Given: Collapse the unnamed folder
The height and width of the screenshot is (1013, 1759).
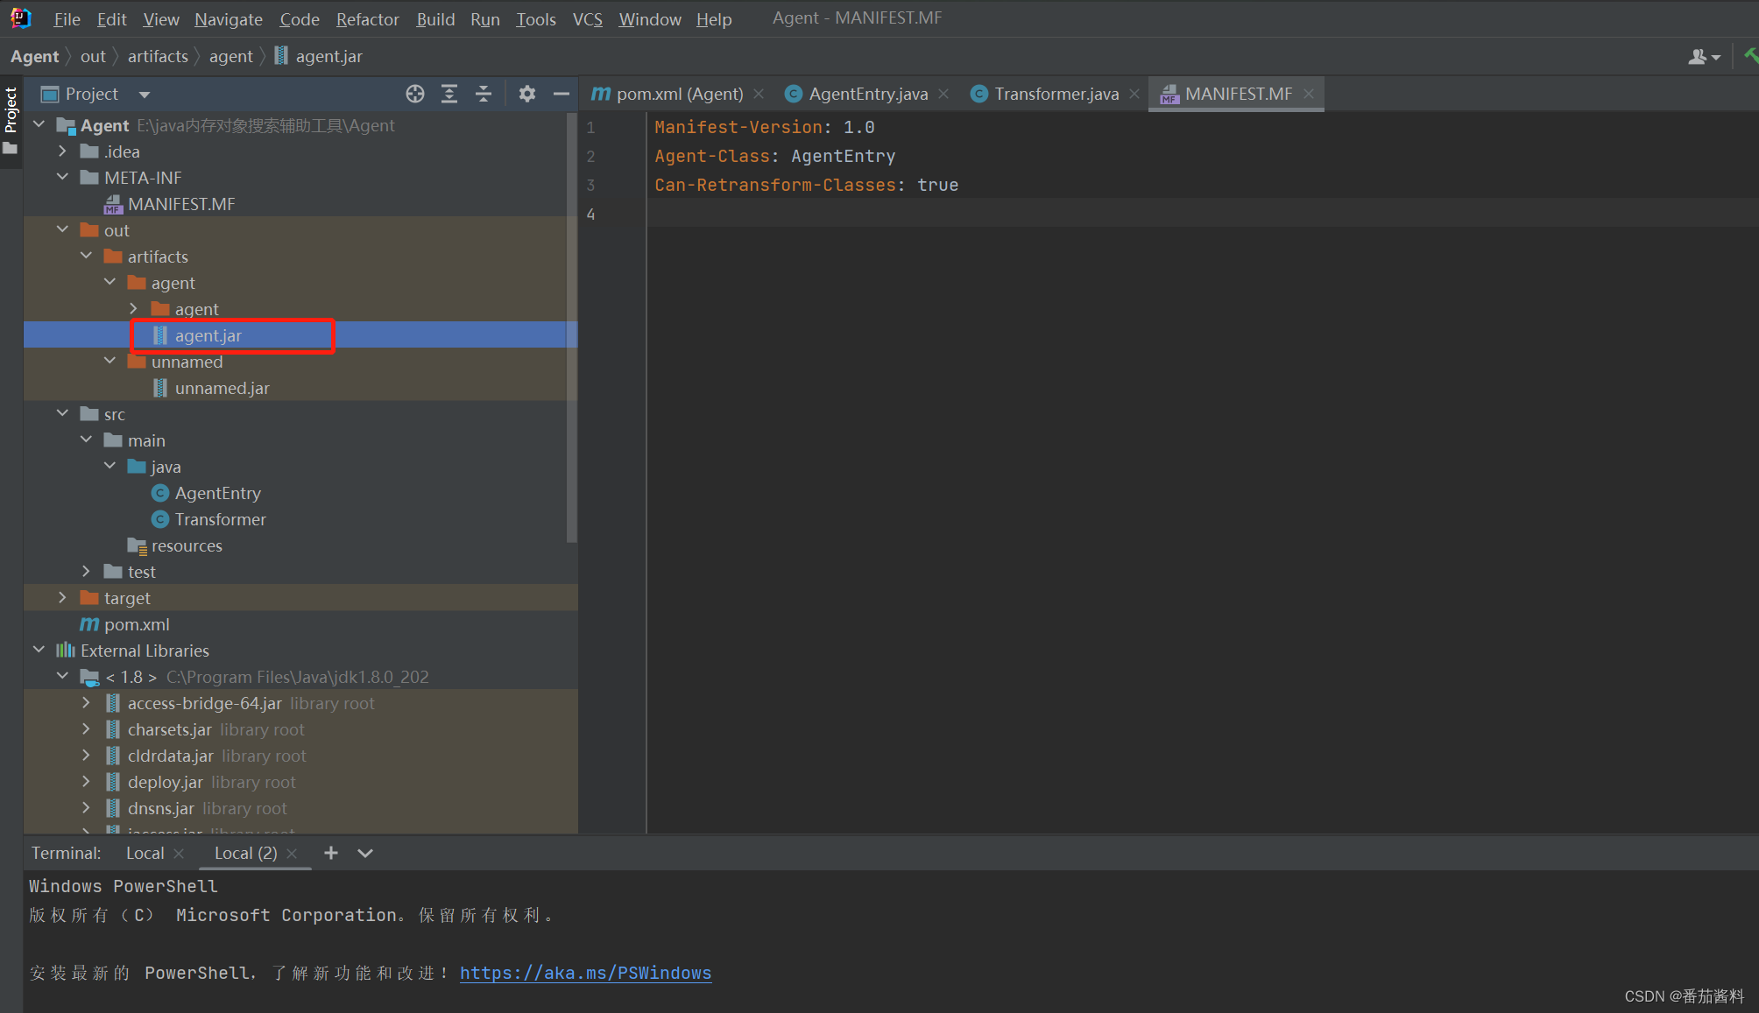Looking at the screenshot, I should 109,362.
